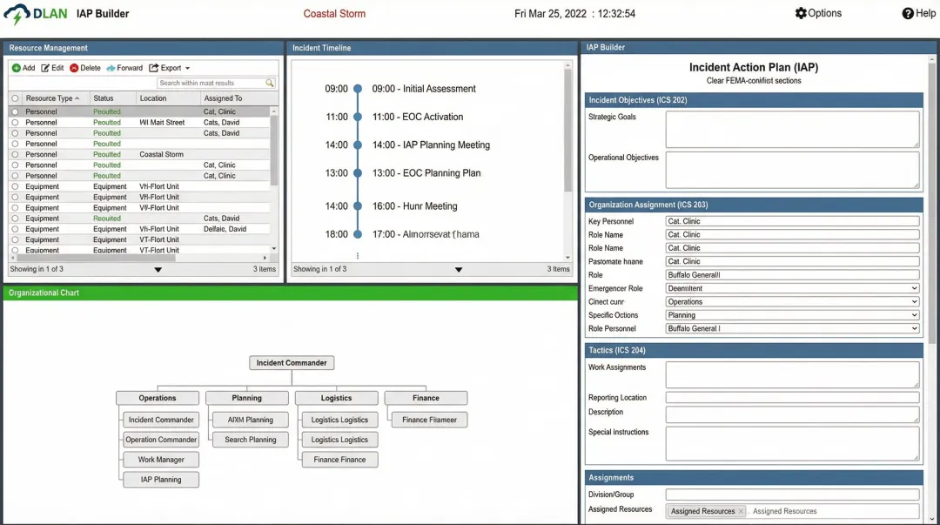The image size is (940, 525).
Task: Select the Delfaic, David equipment row radio
Action: 15,229
